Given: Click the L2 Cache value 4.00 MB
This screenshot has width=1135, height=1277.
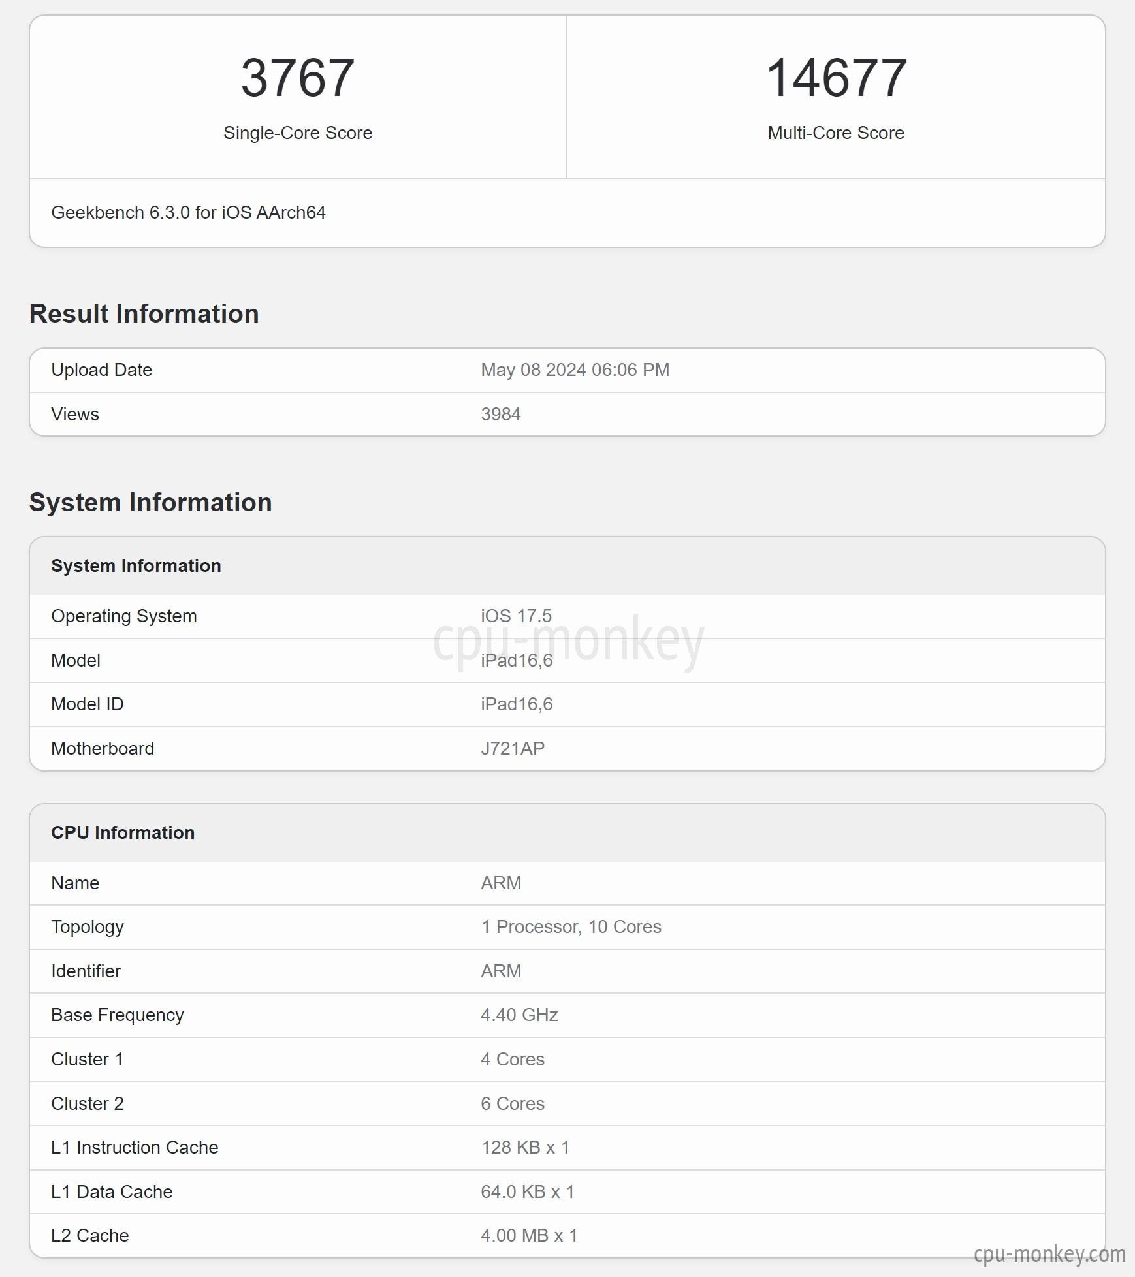Looking at the screenshot, I should click(x=529, y=1235).
